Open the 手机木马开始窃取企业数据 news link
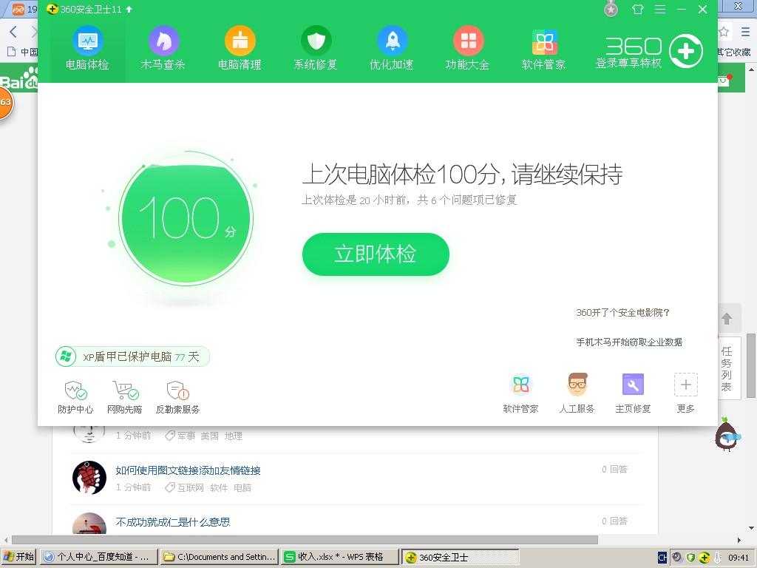757x568 pixels. point(629,342)
